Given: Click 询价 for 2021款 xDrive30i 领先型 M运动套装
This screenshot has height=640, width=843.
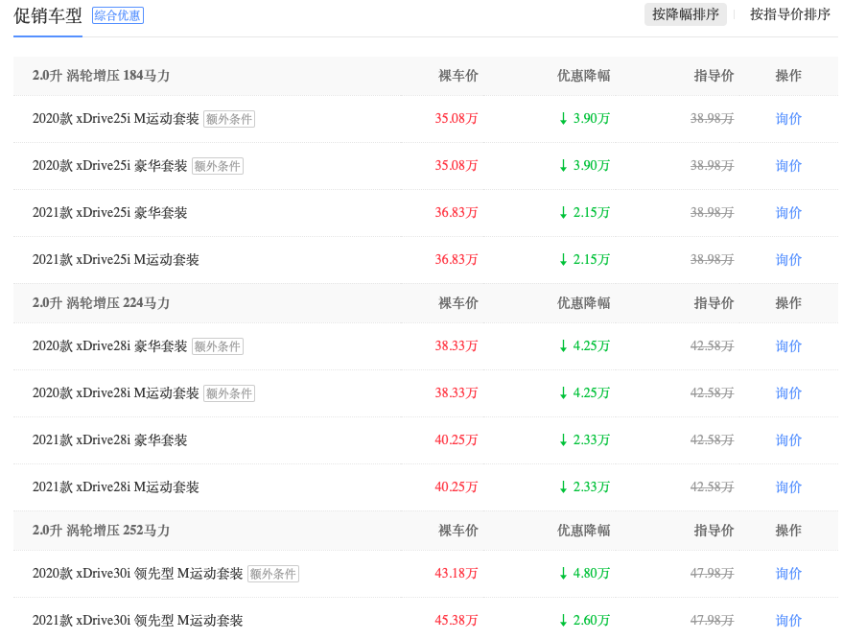Looking at the screenshot, I should click(788, 621).
